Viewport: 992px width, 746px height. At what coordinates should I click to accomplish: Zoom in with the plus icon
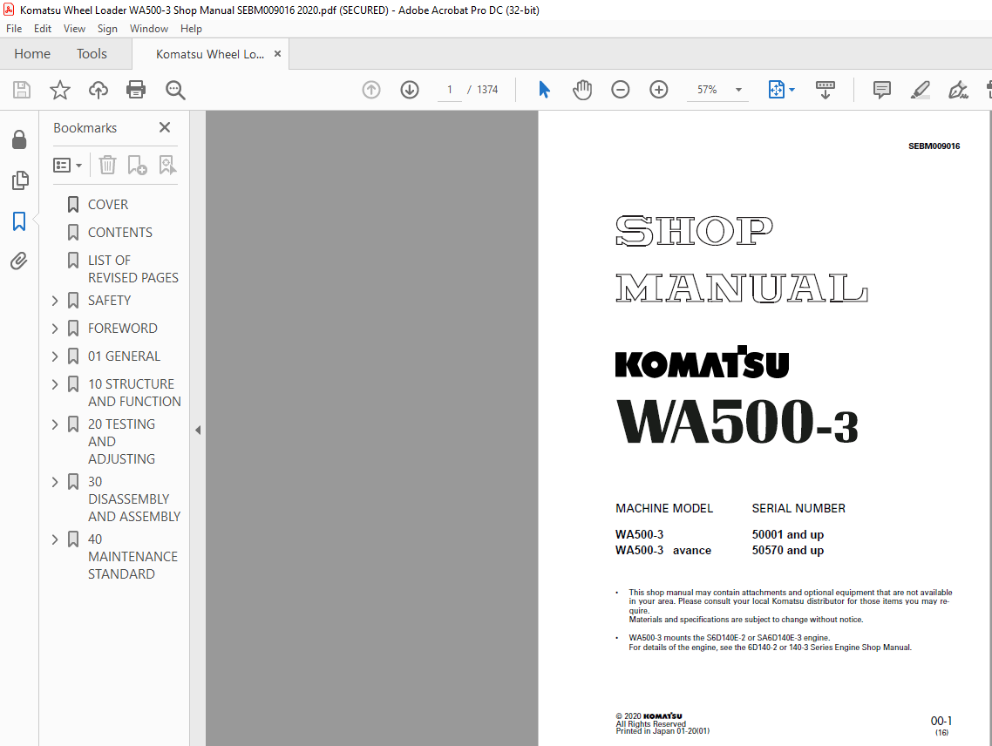[659, 90]
